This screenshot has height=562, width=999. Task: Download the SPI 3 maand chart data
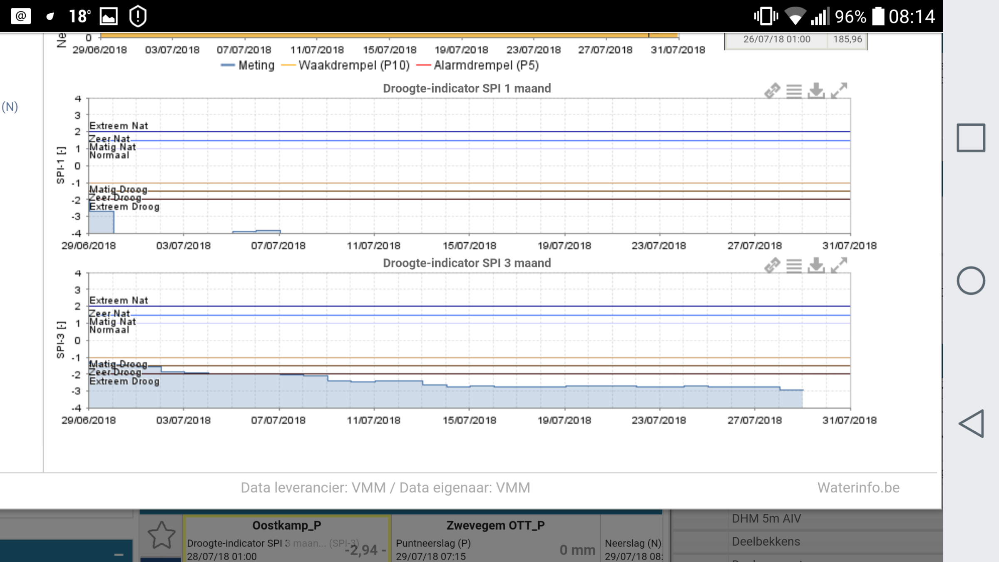click(816, 265)
